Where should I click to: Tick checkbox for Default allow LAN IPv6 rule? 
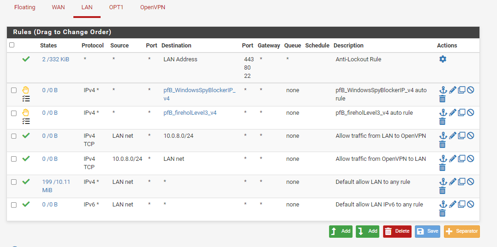tap(14, 205)
